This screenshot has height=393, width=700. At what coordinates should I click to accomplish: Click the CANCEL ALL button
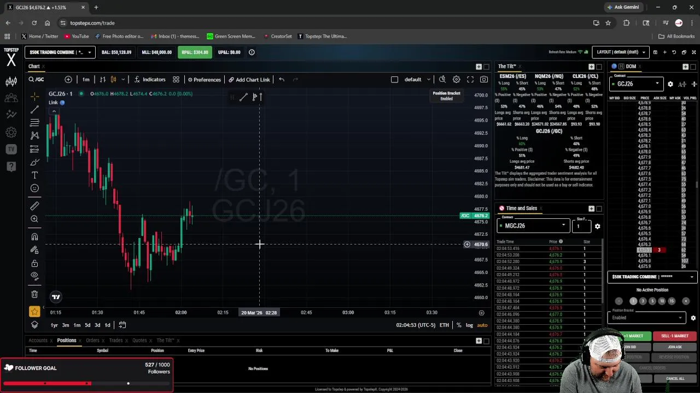[674, 379]
